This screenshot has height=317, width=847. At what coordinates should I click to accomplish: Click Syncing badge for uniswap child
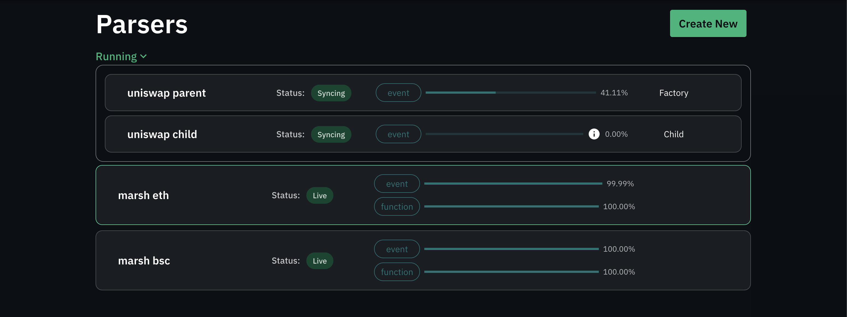point(331,135)
